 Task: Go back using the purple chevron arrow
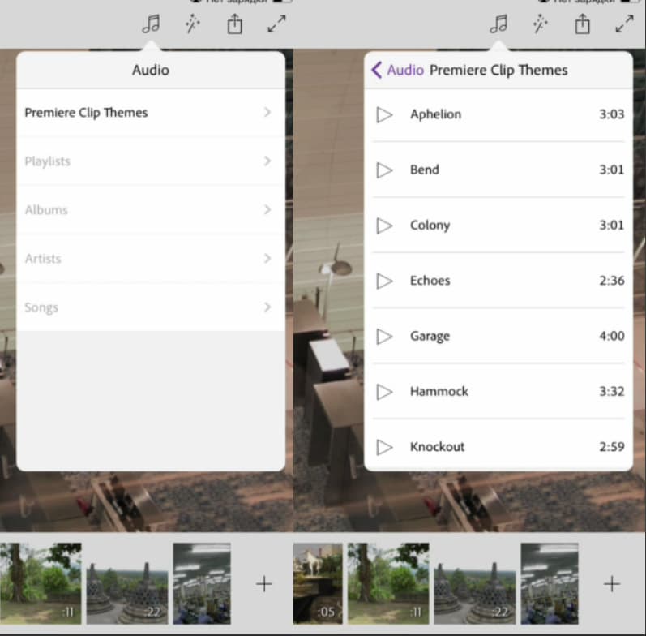pyautogui.click(x=376, y=70)
